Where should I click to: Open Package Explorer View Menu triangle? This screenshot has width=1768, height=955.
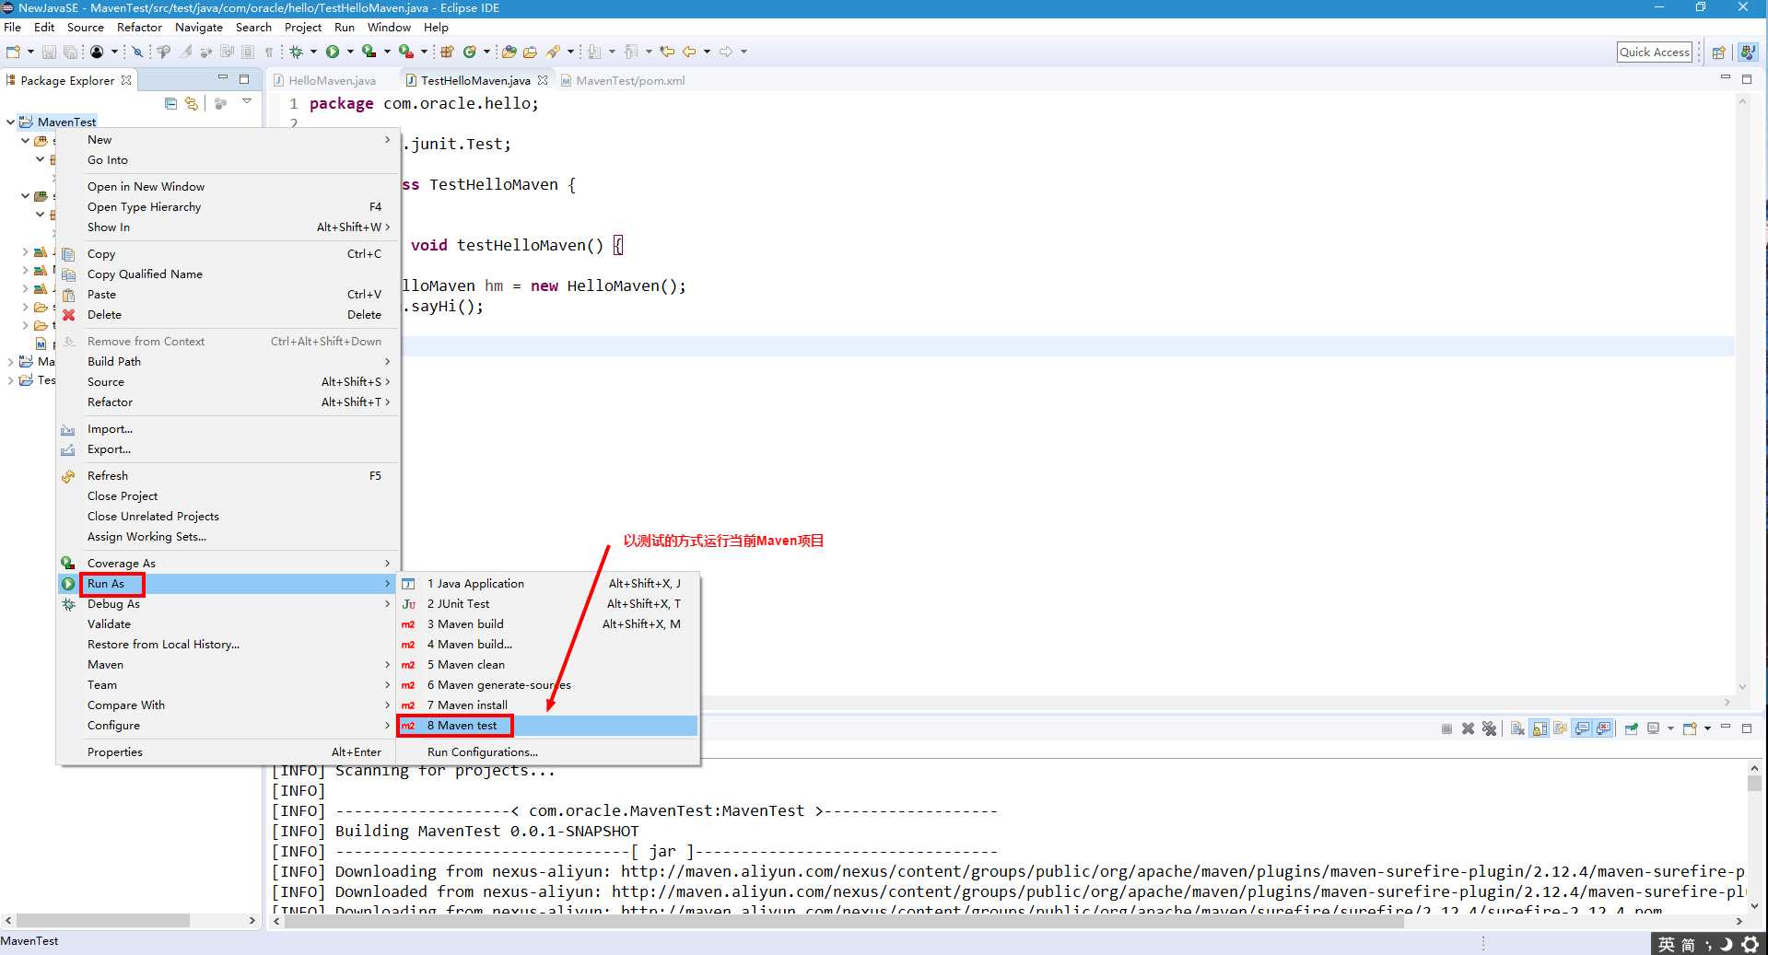(x=247, y=101)
